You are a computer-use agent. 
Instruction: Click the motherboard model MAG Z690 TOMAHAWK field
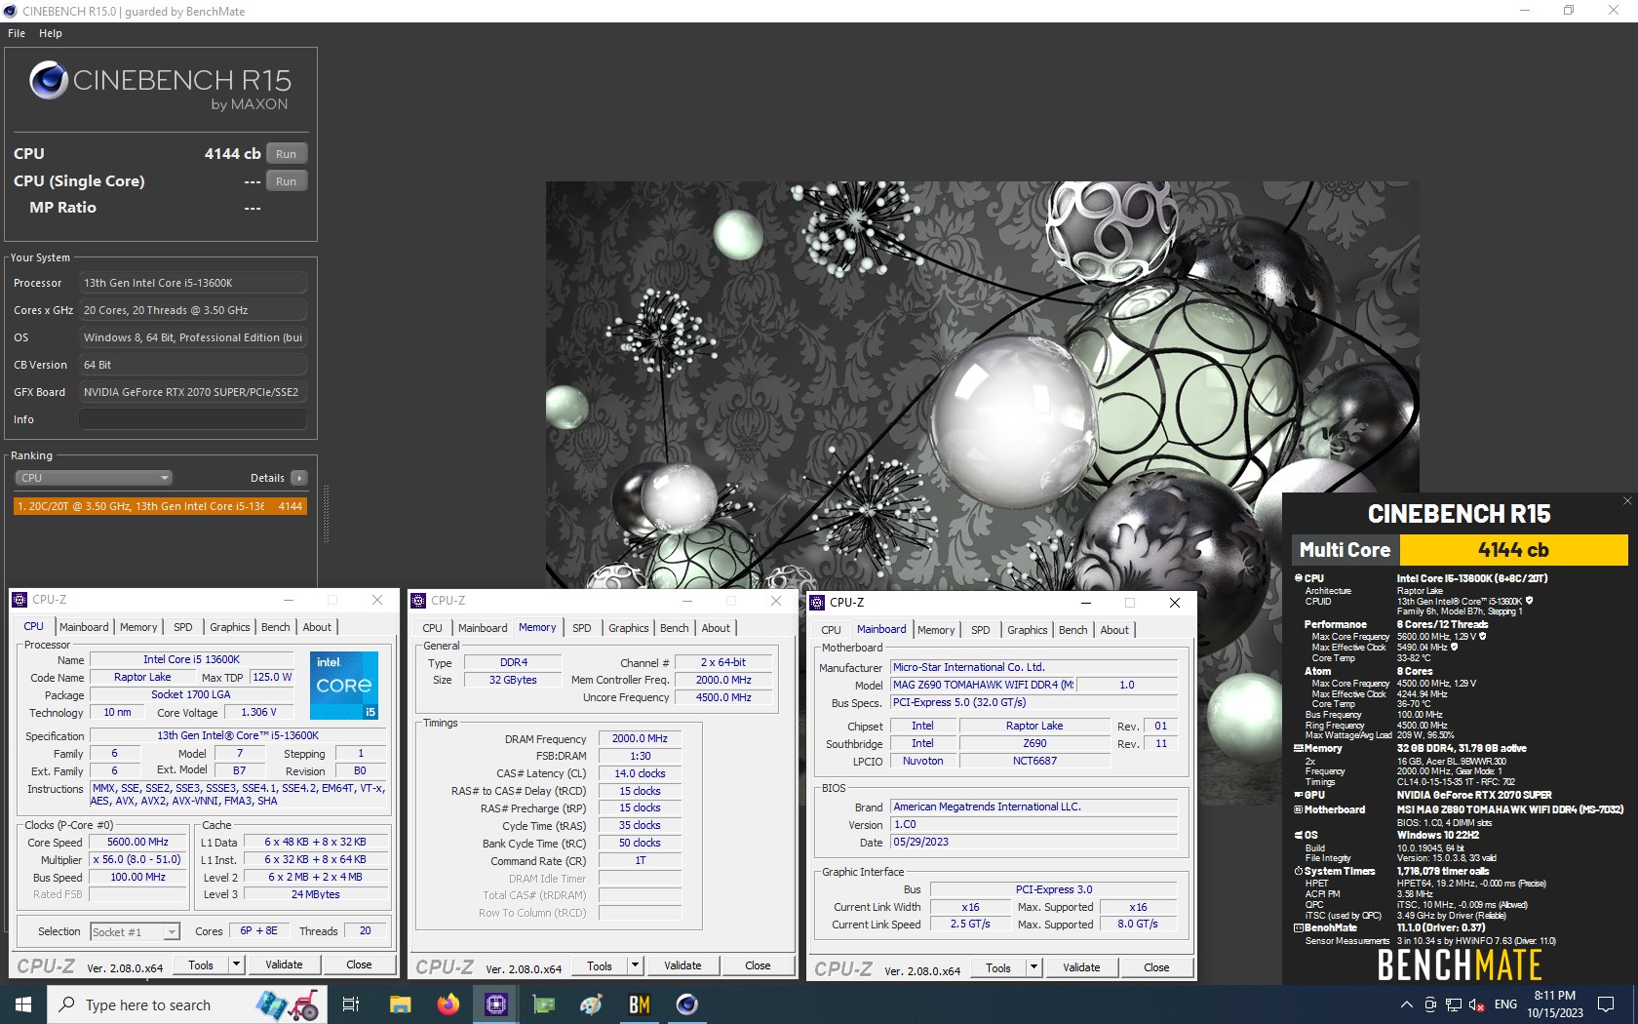[983, 685]
